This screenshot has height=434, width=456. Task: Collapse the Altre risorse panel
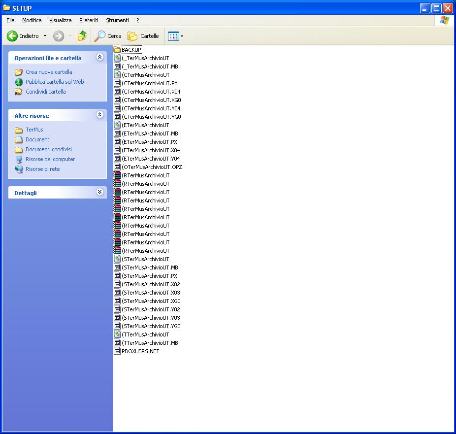[x=100, y=115]
